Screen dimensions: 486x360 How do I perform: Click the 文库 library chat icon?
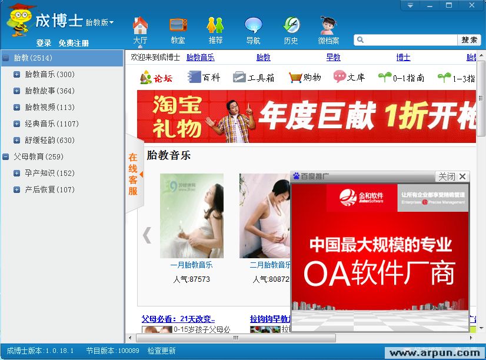[339, 76]
